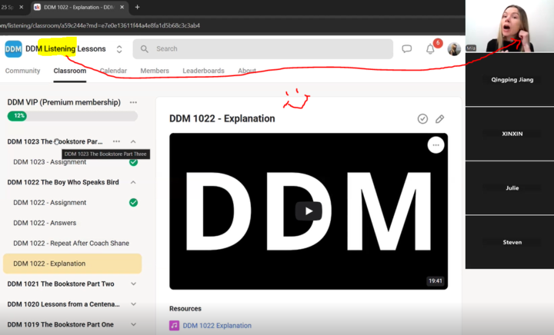Open video options three-dot button
Image resolution: width=554 pixels, height=335 pixels.
[436, 145]
